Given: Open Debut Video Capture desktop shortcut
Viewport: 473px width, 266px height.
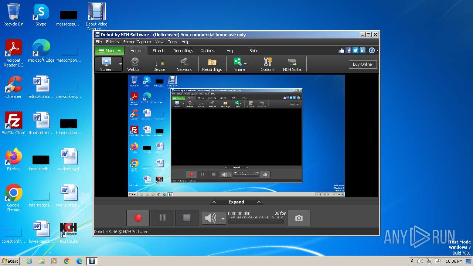Looking at the screenshot, I should [x=96, y=17].
